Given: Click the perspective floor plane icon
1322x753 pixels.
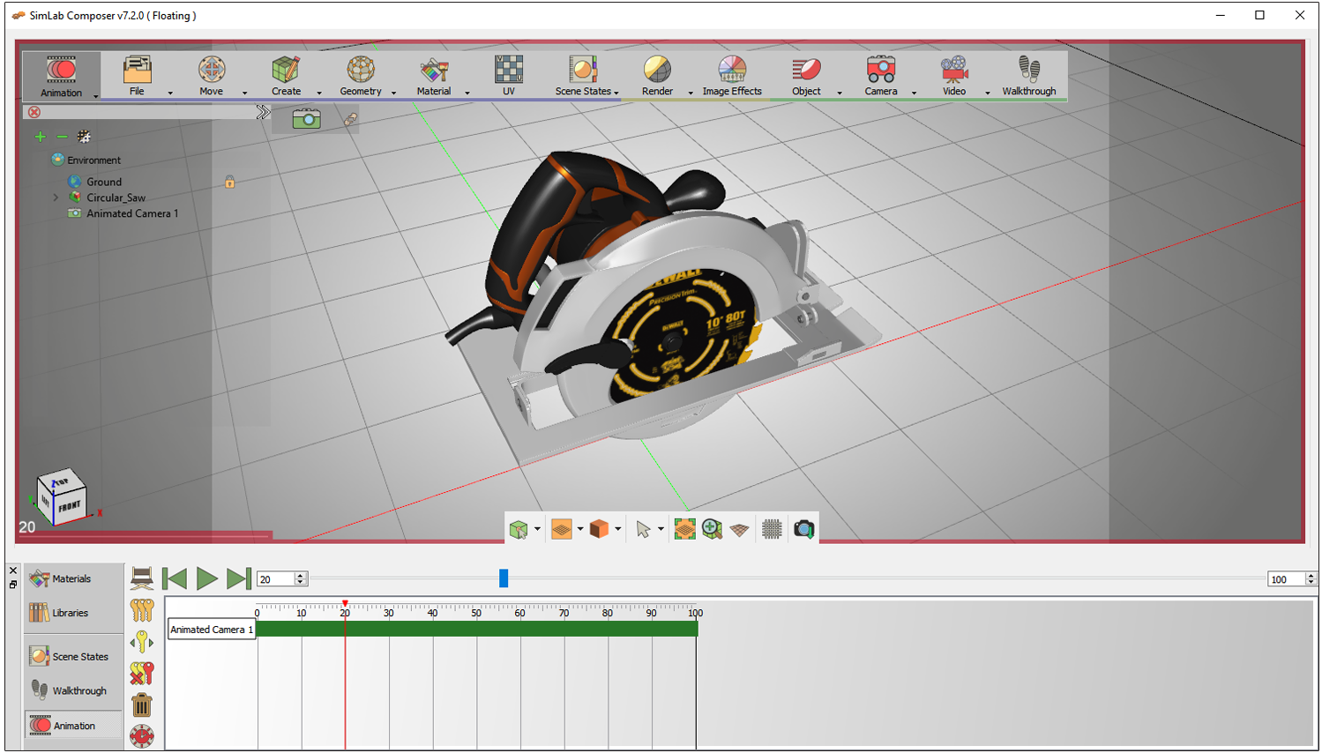Looking at the screenshot, I should [x=740, y=530].
